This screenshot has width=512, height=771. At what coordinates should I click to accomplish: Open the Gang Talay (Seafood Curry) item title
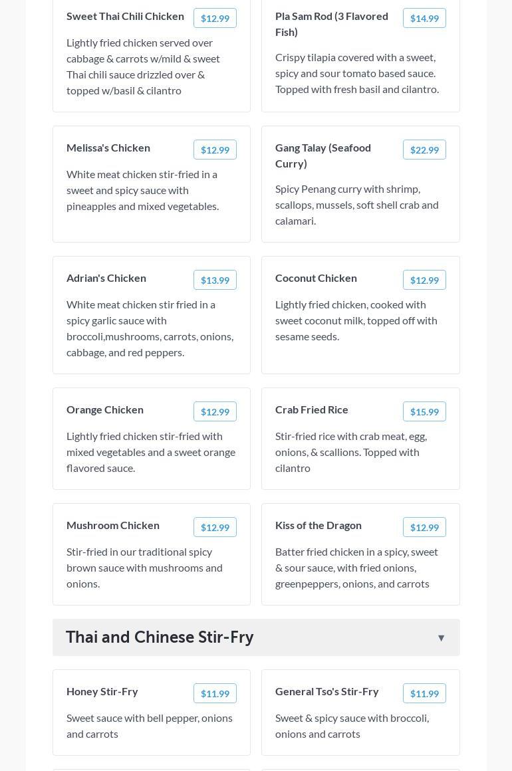(x=323, y=156)
